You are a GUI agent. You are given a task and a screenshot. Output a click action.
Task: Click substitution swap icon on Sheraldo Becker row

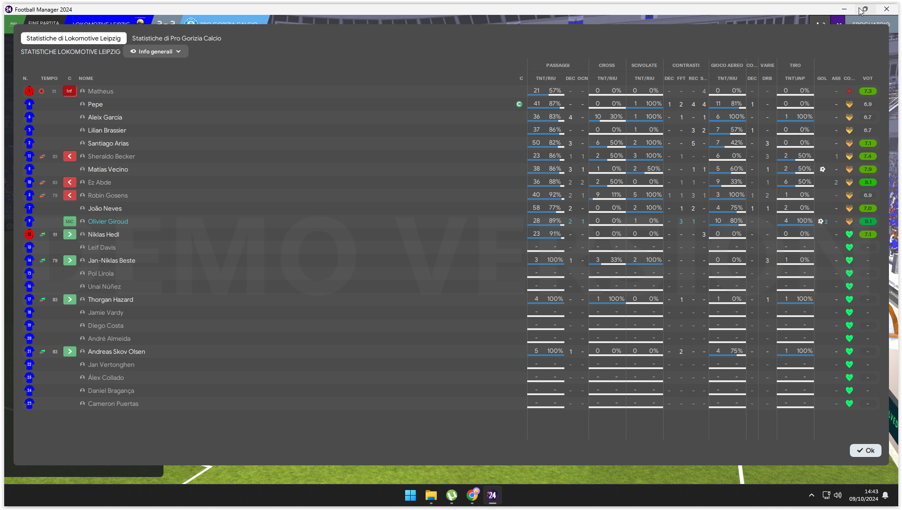(x=42, y=156)
